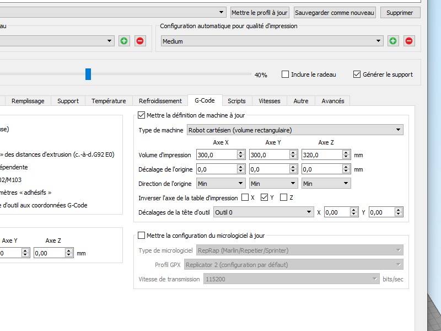Open Direction de l'origine X dropdown

point(221,184)
